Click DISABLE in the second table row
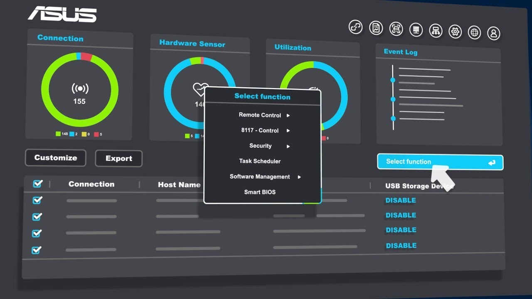Viewport: 532px width, 299px height. click(401, 215)
